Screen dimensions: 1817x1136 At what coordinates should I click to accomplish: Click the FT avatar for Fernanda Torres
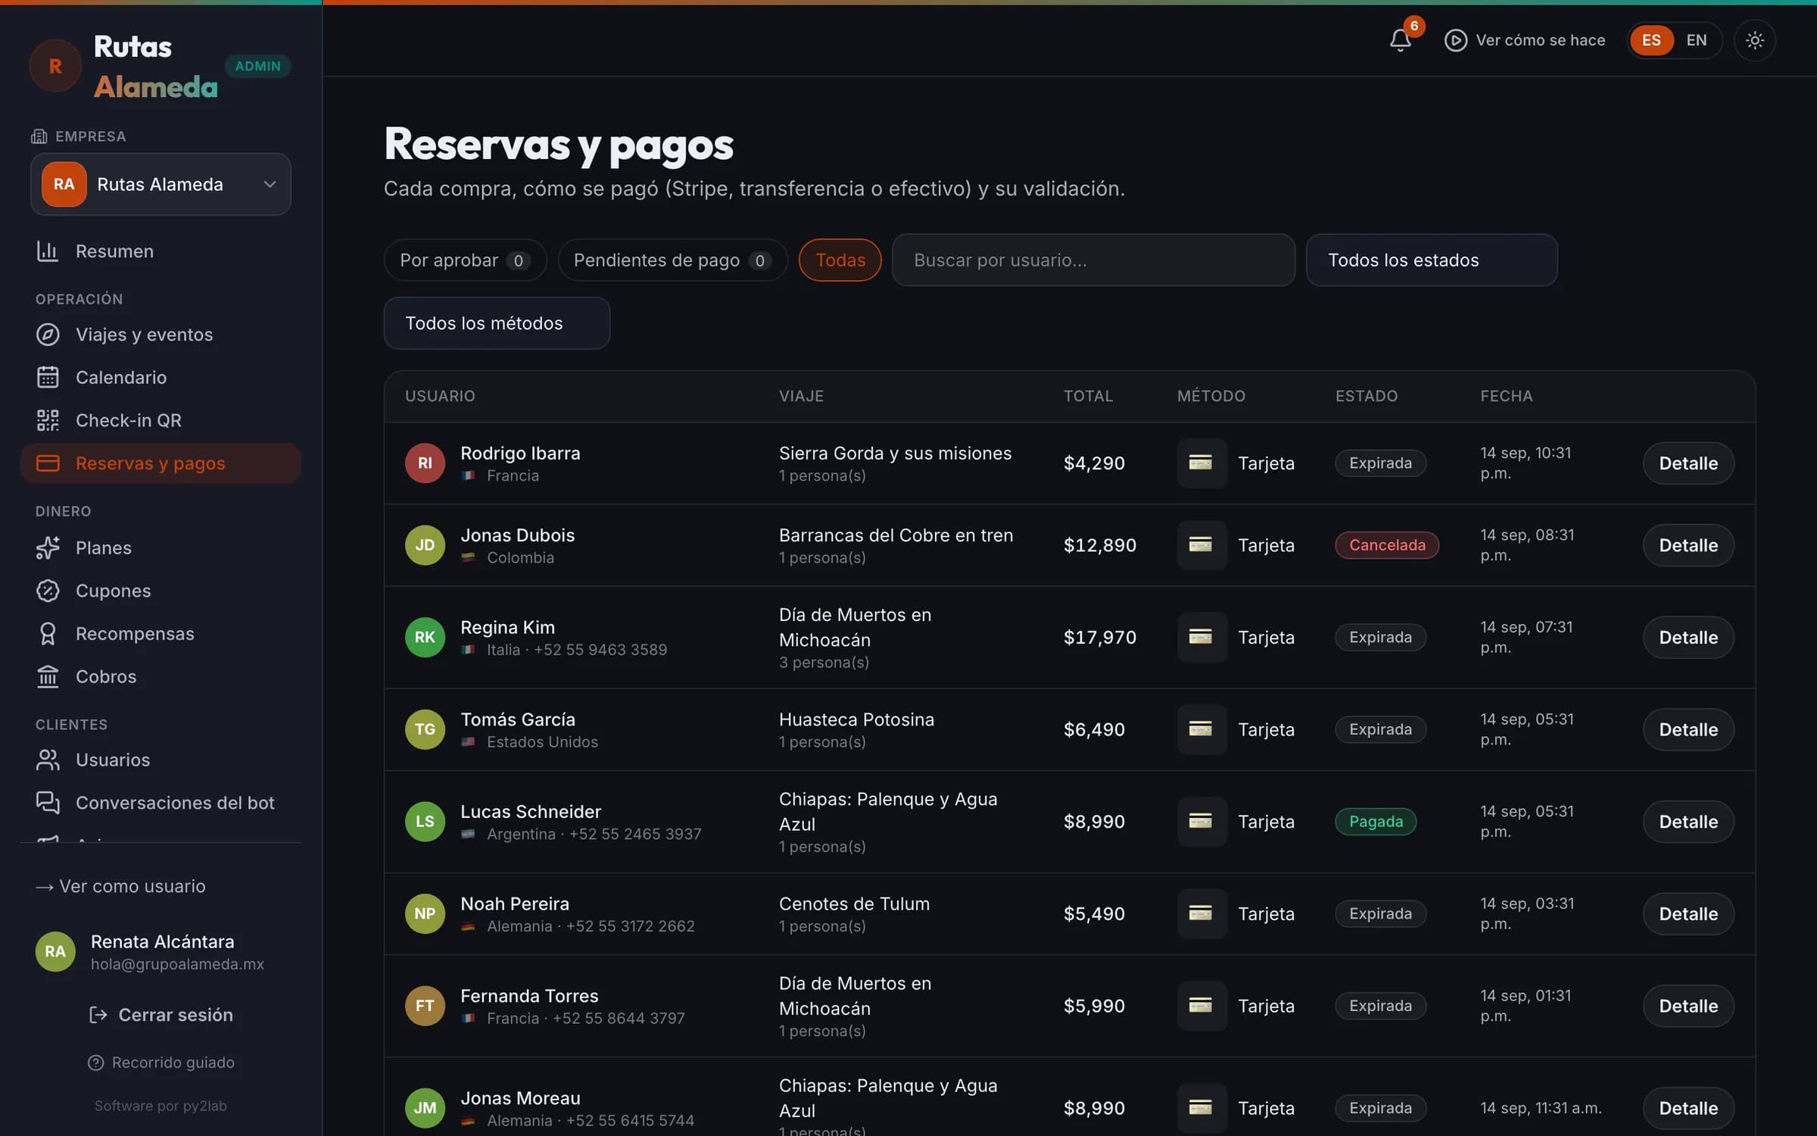click(425, 1006)
